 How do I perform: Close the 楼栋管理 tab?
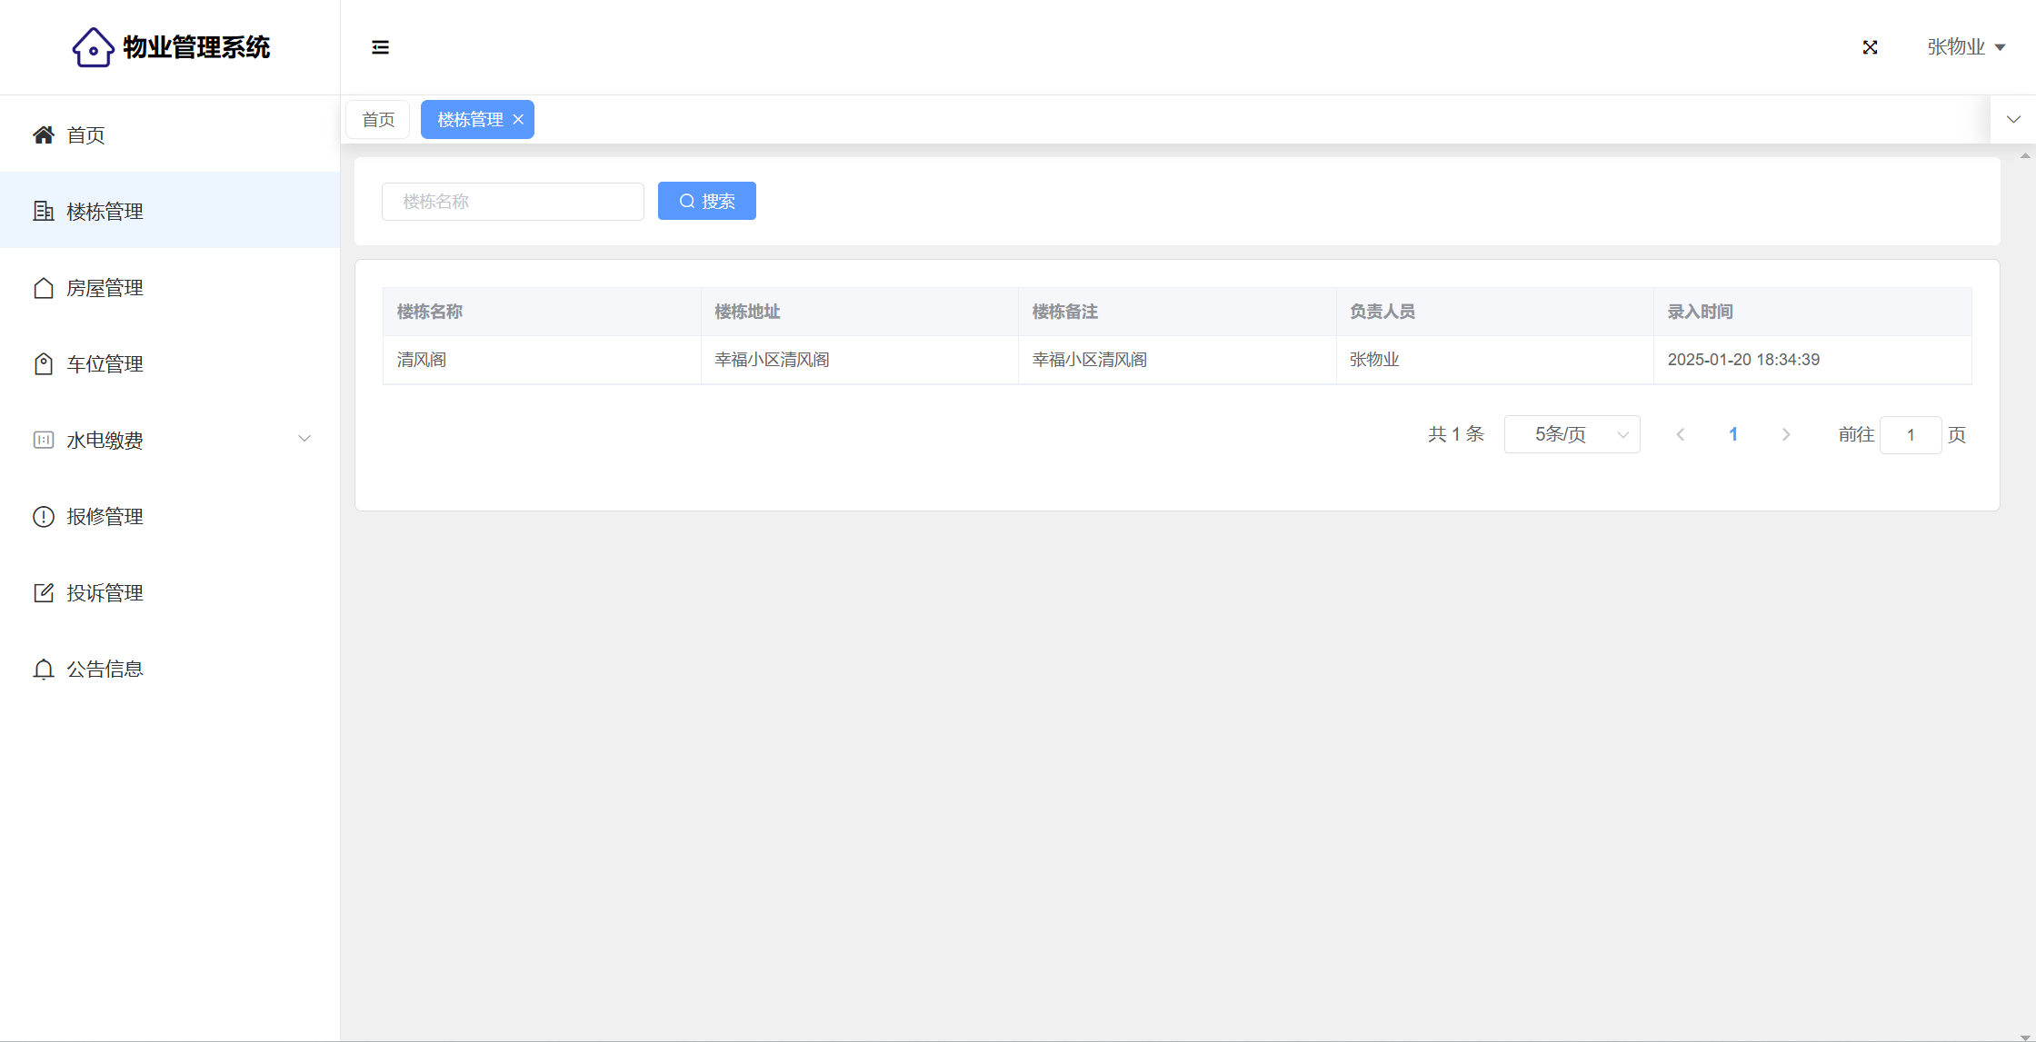[518, 120]
